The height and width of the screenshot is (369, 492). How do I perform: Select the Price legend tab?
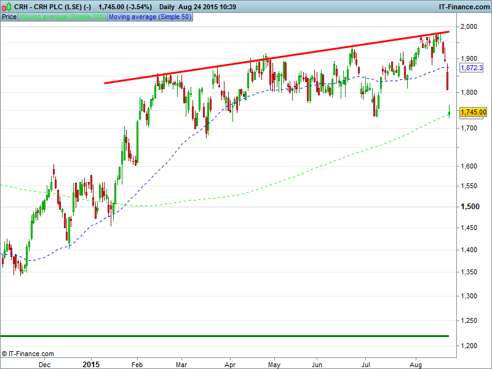coord(9,17)
